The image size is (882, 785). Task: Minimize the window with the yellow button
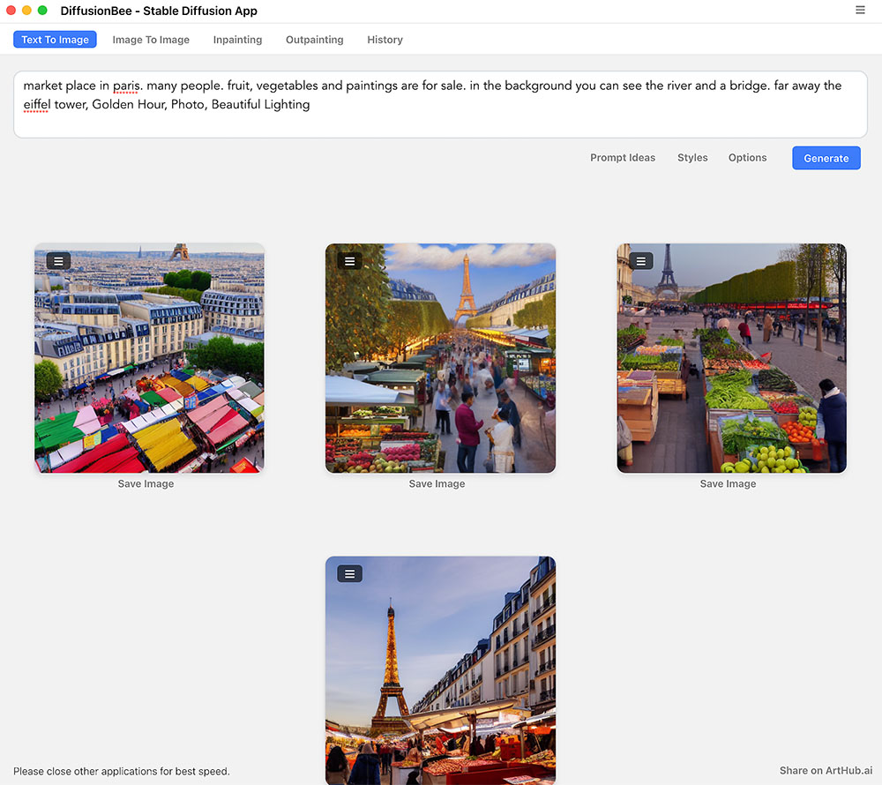click(x=26, y=10)
